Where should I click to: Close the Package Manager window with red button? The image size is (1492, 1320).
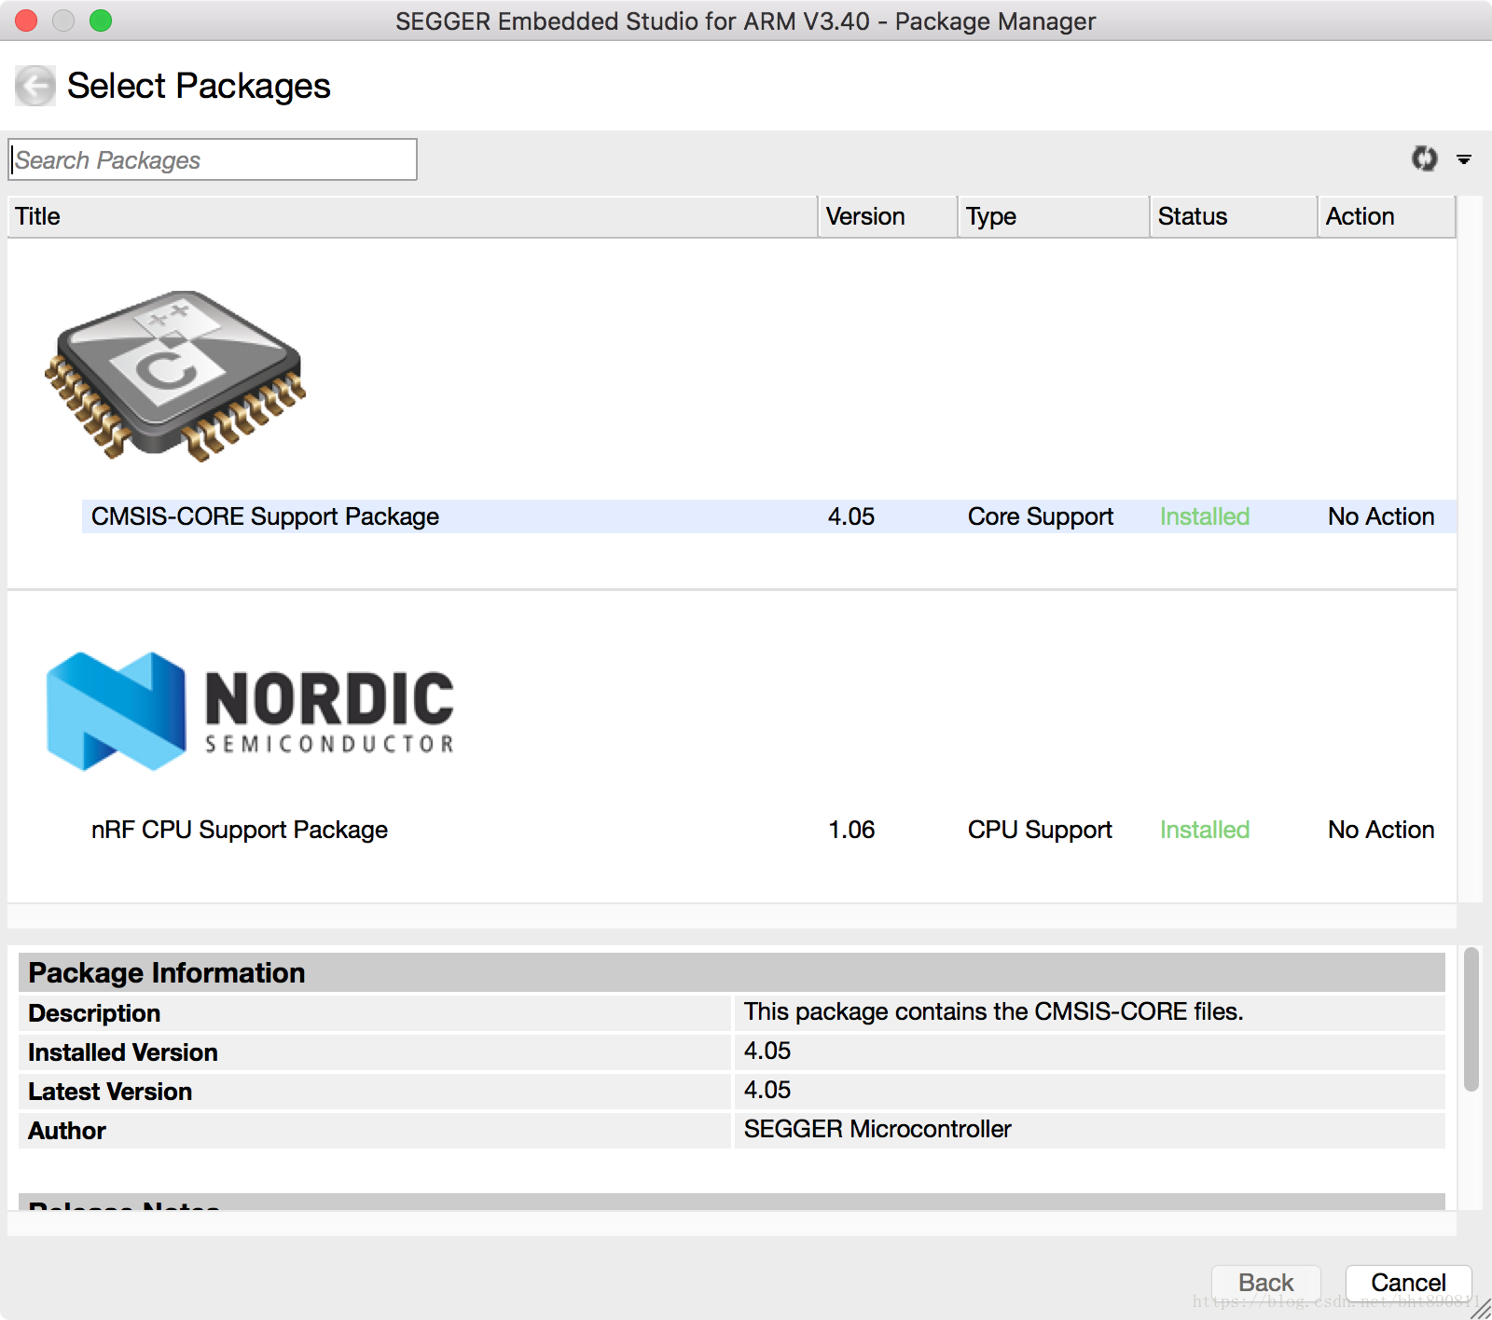click(x=26, y=21)
